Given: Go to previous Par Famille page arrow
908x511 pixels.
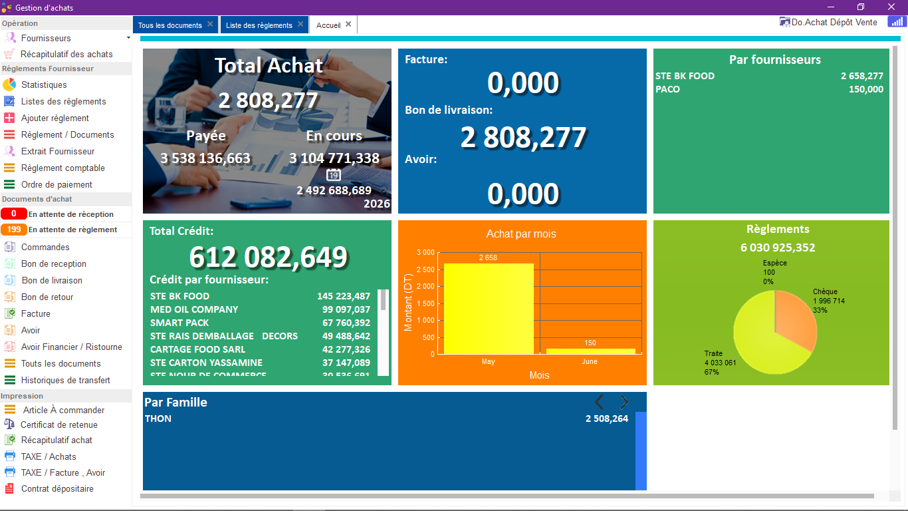Looking at the screenshot, I should (599, 402).
